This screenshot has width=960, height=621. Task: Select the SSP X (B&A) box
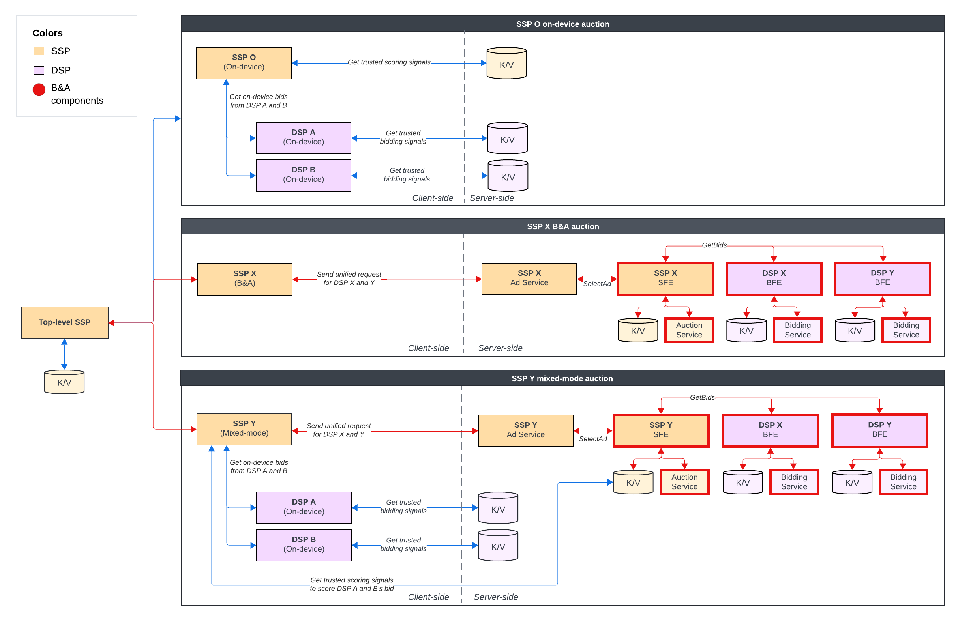click(x=244, y=279)
